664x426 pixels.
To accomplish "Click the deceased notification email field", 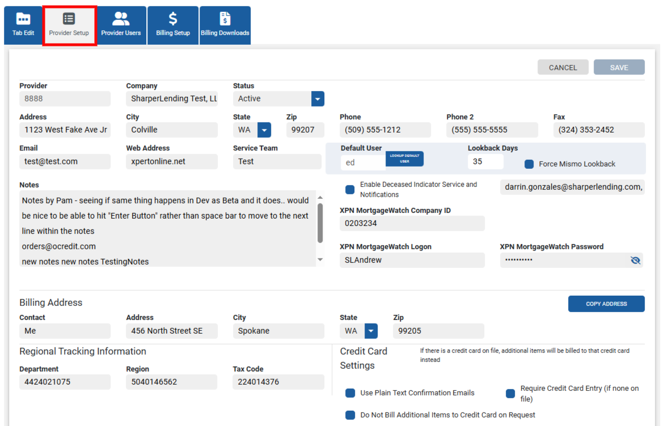I will pyautogui.click(x=572, y=187).
